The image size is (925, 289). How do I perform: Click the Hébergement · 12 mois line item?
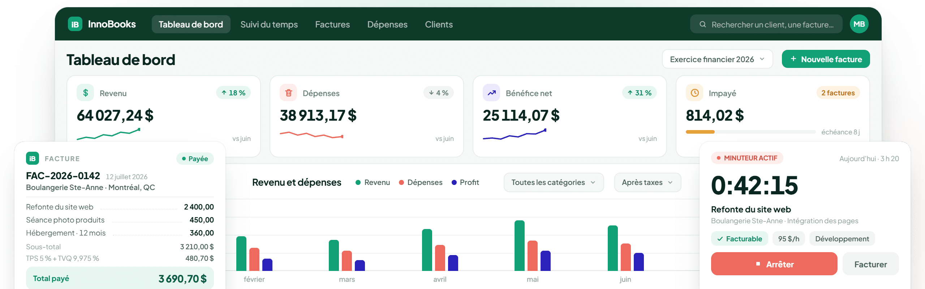120,233
